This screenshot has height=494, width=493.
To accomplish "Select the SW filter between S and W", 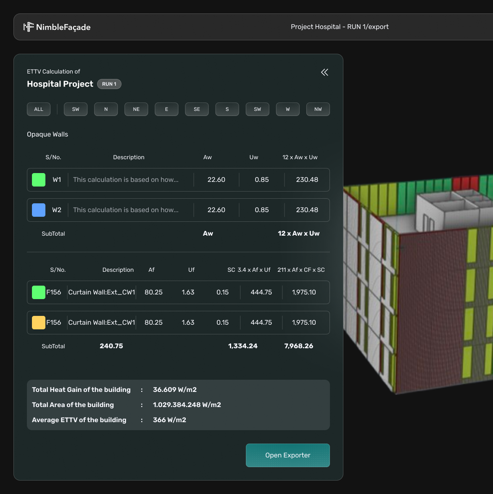I will point(258,109).
